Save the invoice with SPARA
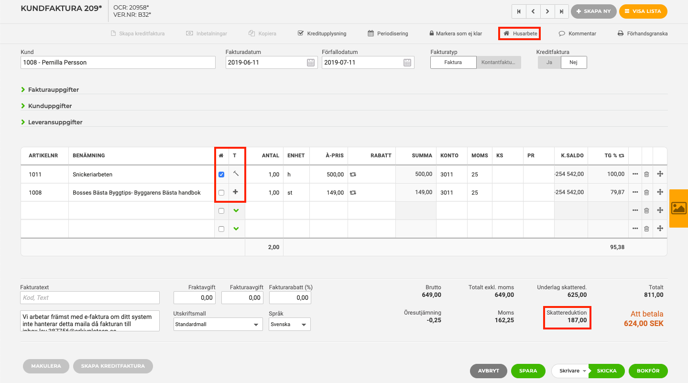688x383 pixels. click(x=528, y=371)
